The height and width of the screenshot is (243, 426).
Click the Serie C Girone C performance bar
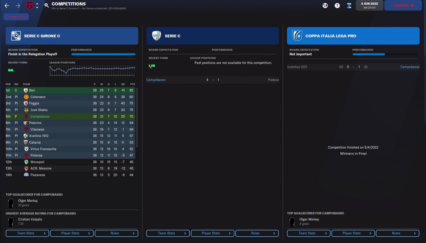103,54
